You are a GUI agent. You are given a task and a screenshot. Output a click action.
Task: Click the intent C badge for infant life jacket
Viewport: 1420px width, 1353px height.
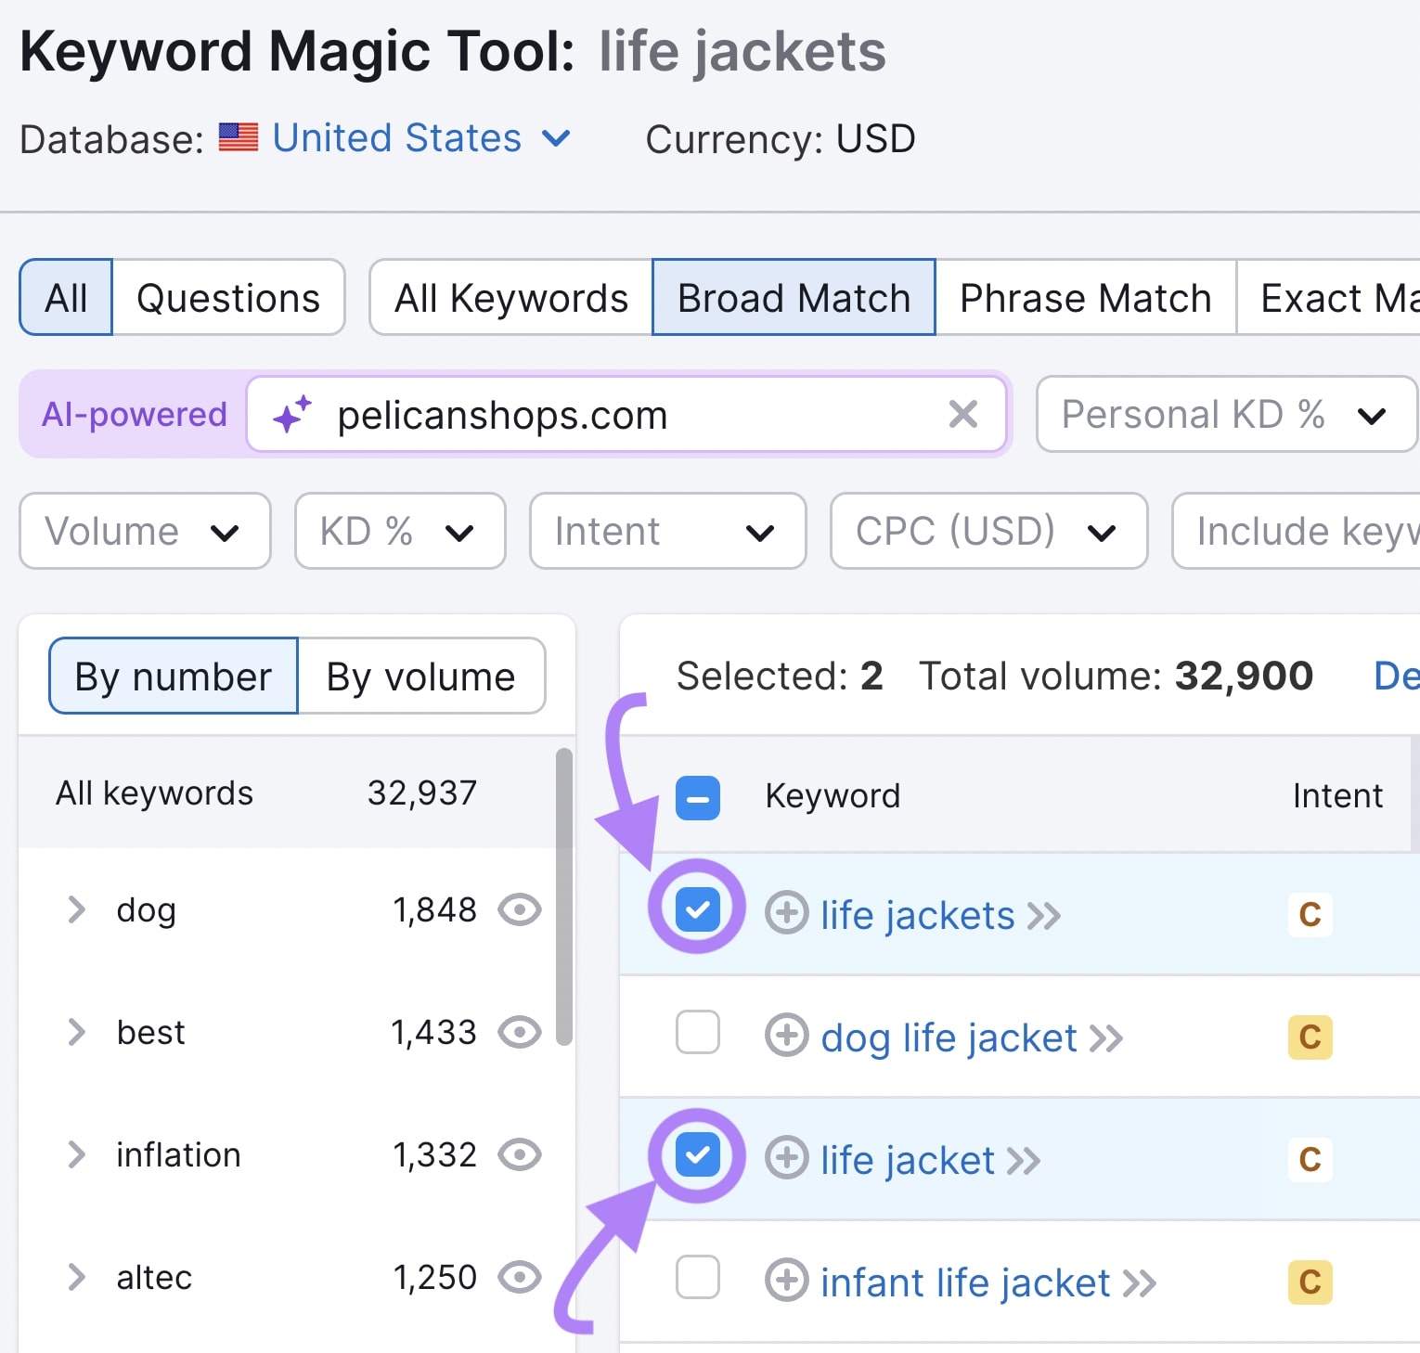point(1310,1282)
